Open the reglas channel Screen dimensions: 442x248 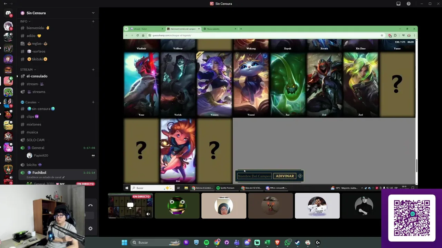tap(57, 44)
